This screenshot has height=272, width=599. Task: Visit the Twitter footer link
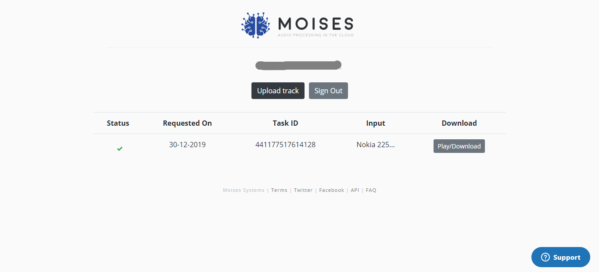click(x=303, y=190)
